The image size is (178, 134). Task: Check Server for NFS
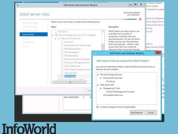(62, 73)
